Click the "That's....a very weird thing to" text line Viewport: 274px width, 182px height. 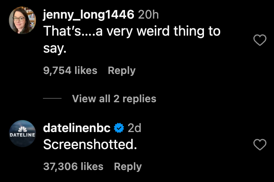(x=132, y=31)
